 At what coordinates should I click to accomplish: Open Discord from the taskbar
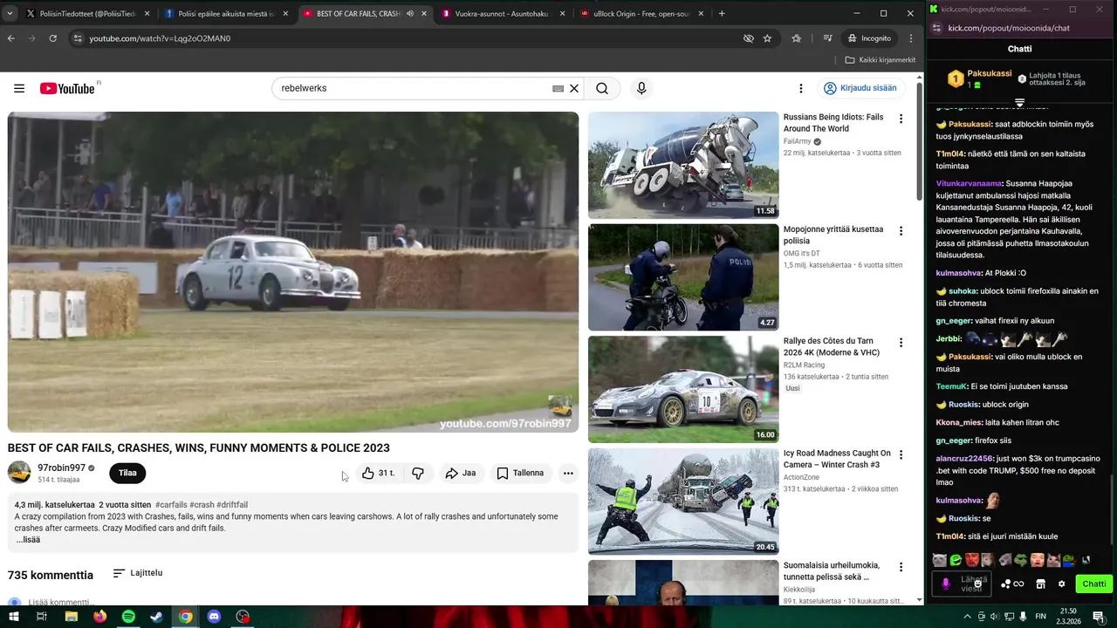point(214,617)
